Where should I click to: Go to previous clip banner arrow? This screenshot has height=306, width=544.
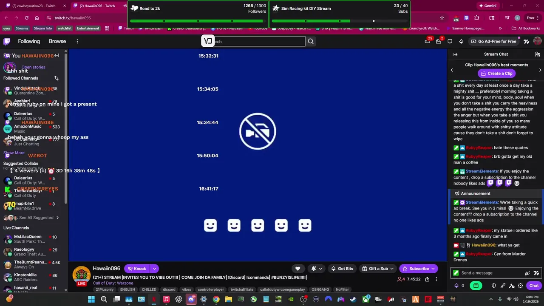click(x=452, y=70)
